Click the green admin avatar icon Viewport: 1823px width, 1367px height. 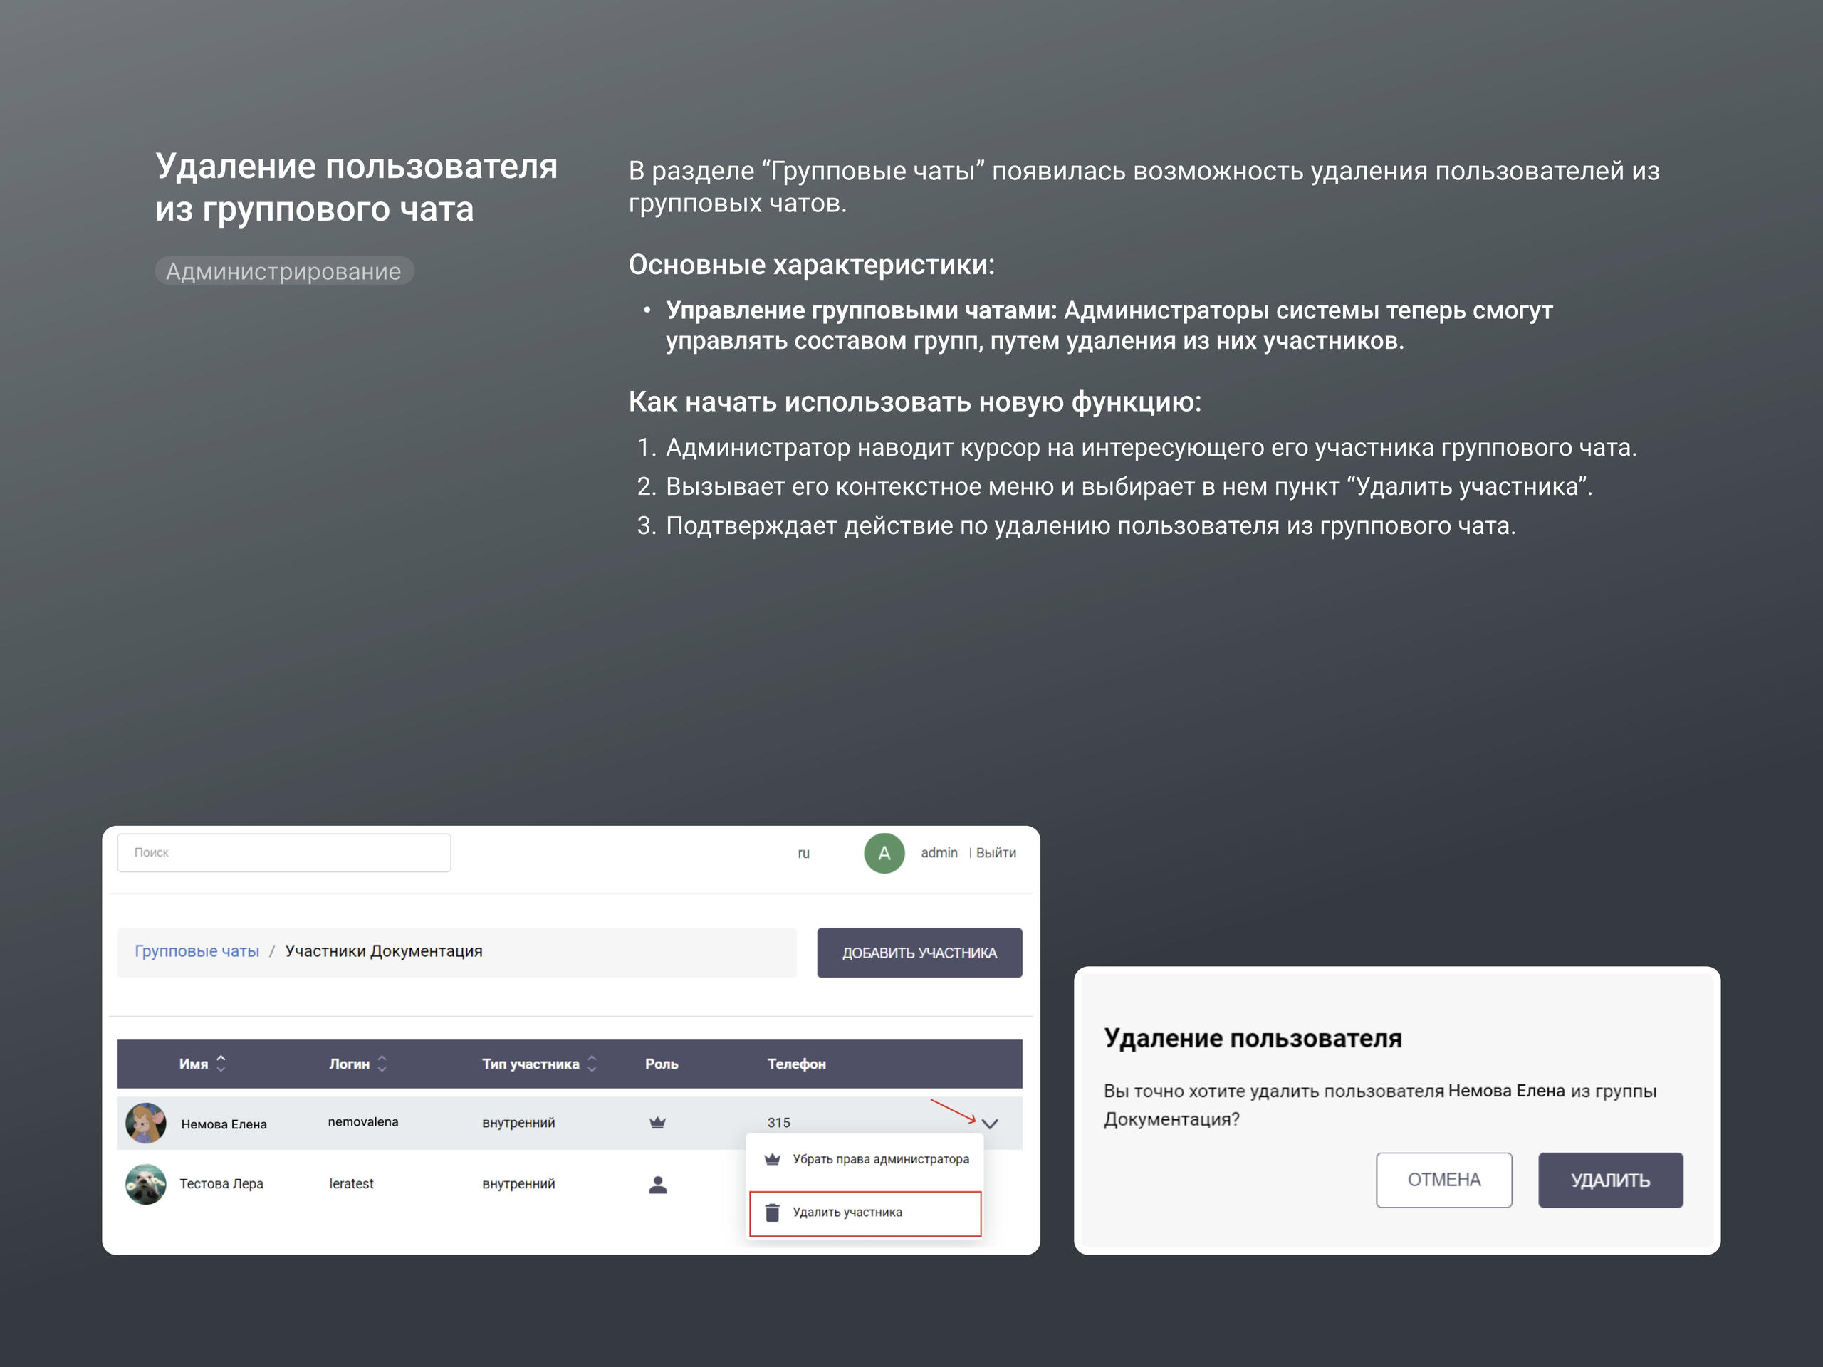point(884,853)
